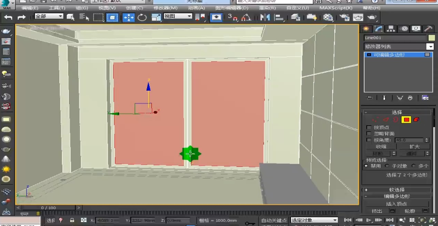Expand the 可编辑多边形 stack entry
Image resolution: width=438 pixels, height=226 pixels.
(x=369, y=55)
